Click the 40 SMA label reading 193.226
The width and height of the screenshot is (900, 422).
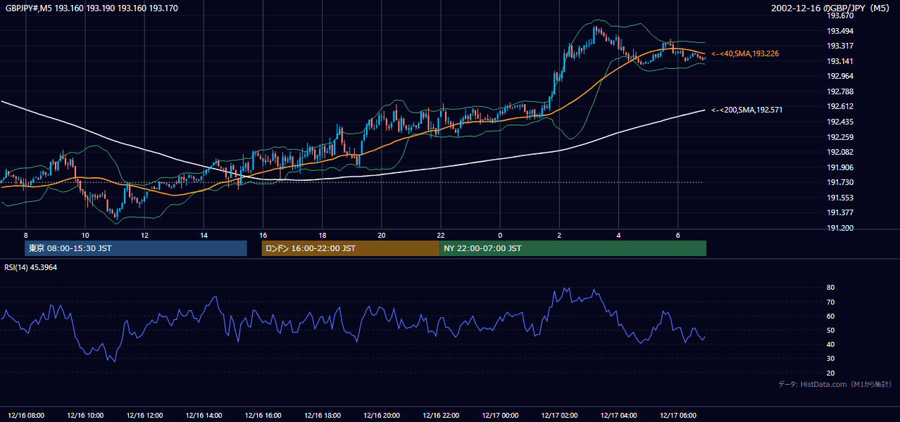(745, 53)
